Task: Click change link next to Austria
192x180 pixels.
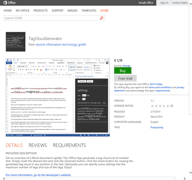Action: (126, 66)
